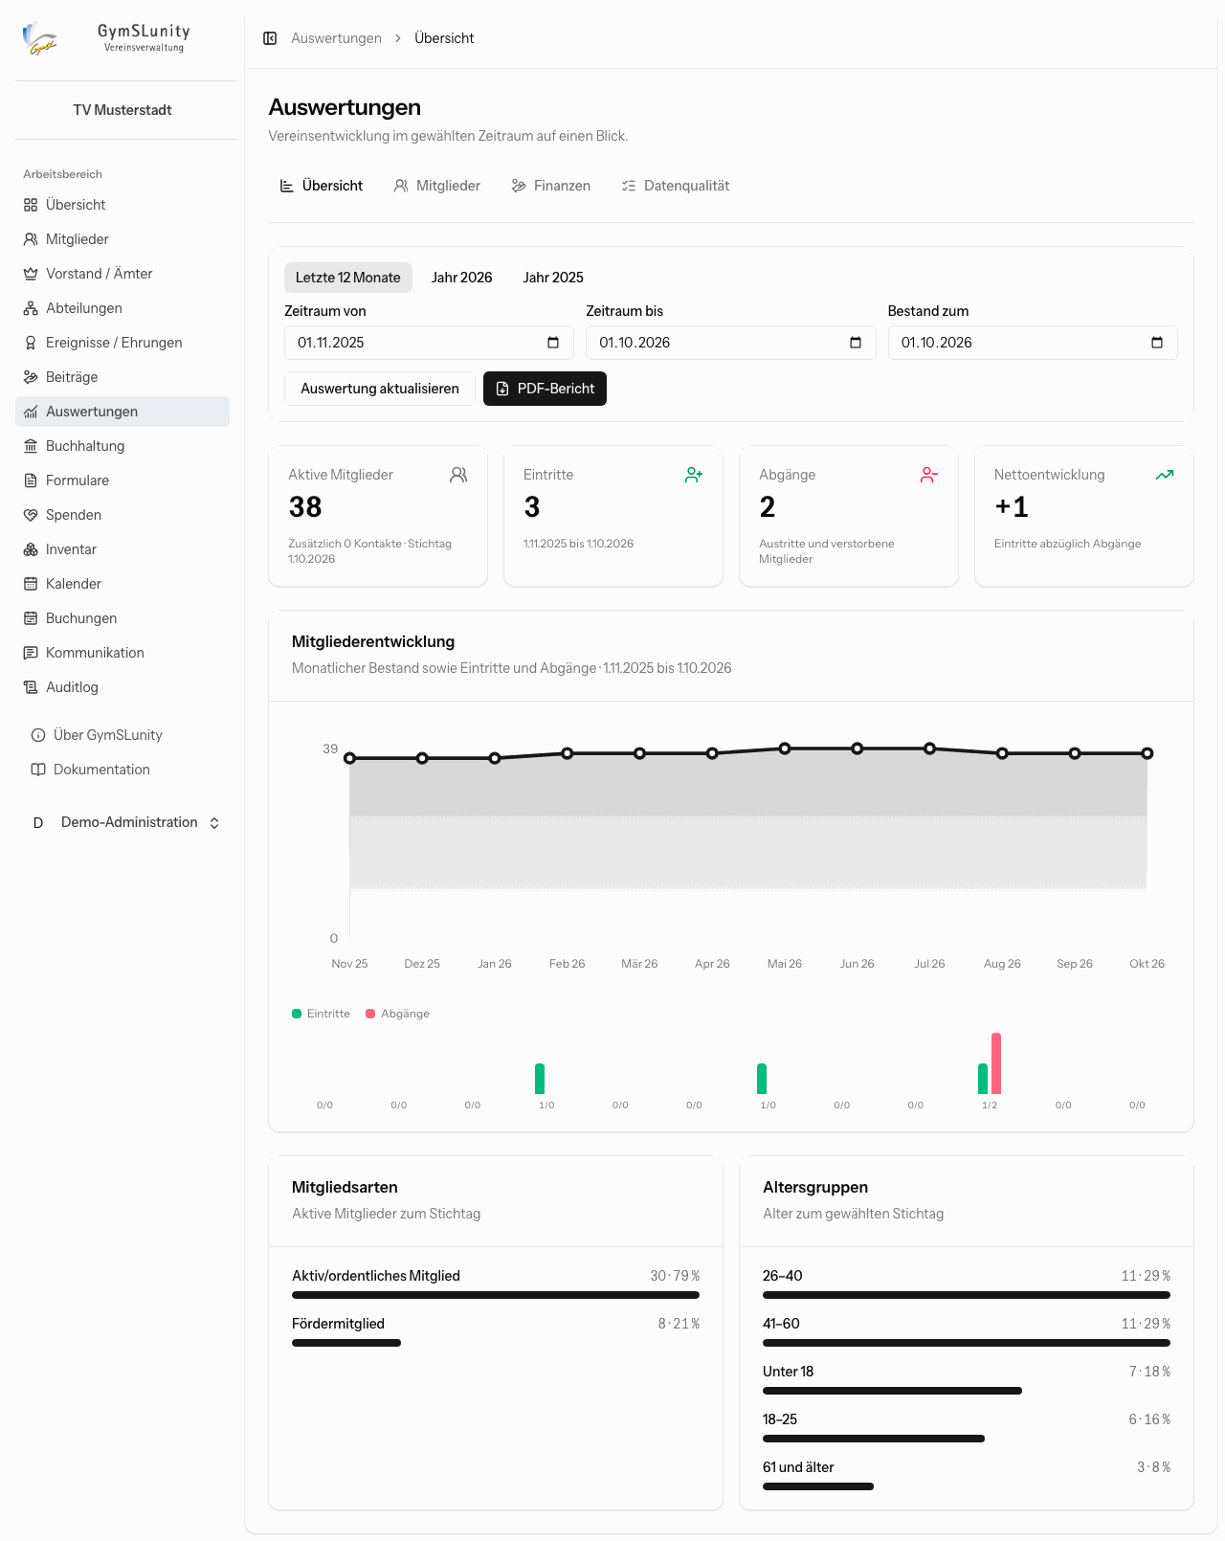The image size is (1225, 1541).
Task: Expand Demo-Administration account switcher
Action: tap(126, 823)
